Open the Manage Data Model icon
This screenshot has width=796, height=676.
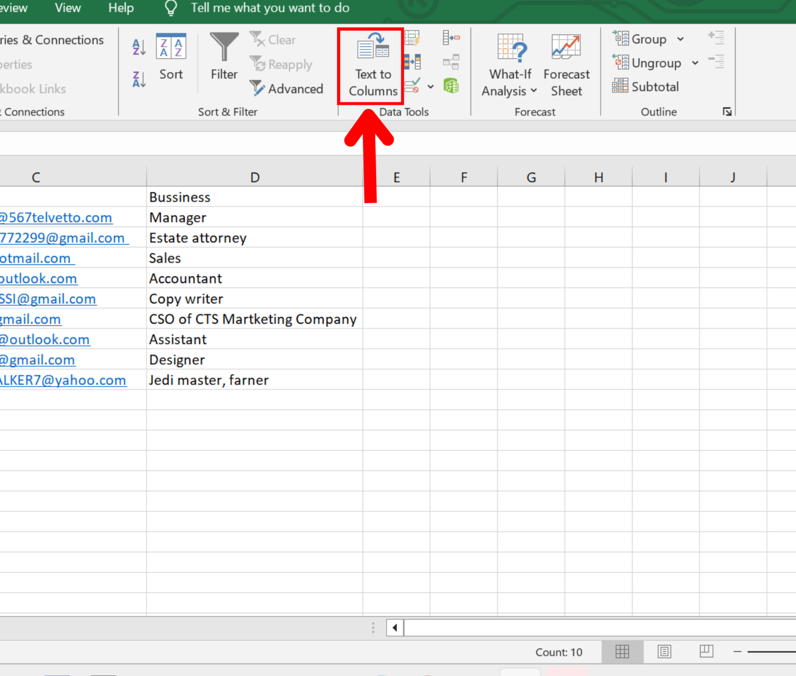[x=451, y=86]
